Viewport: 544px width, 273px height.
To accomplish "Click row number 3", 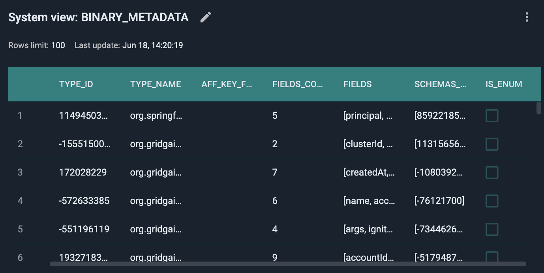I will coord(20,172).
